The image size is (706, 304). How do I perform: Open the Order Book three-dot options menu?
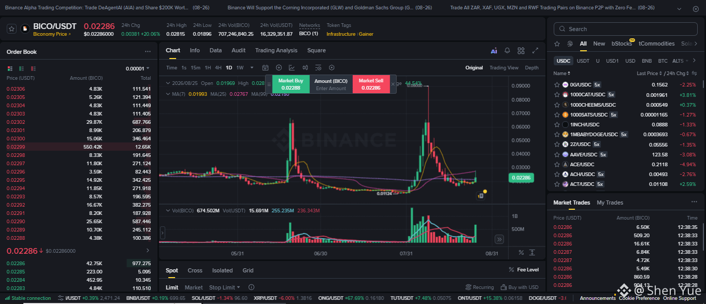148,52
